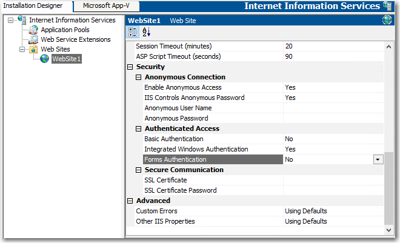The image size is (400, 243).
Task: Open the Forms Authentication dropdown arrow
Action: pyautogui.click(x=378, y=159)
